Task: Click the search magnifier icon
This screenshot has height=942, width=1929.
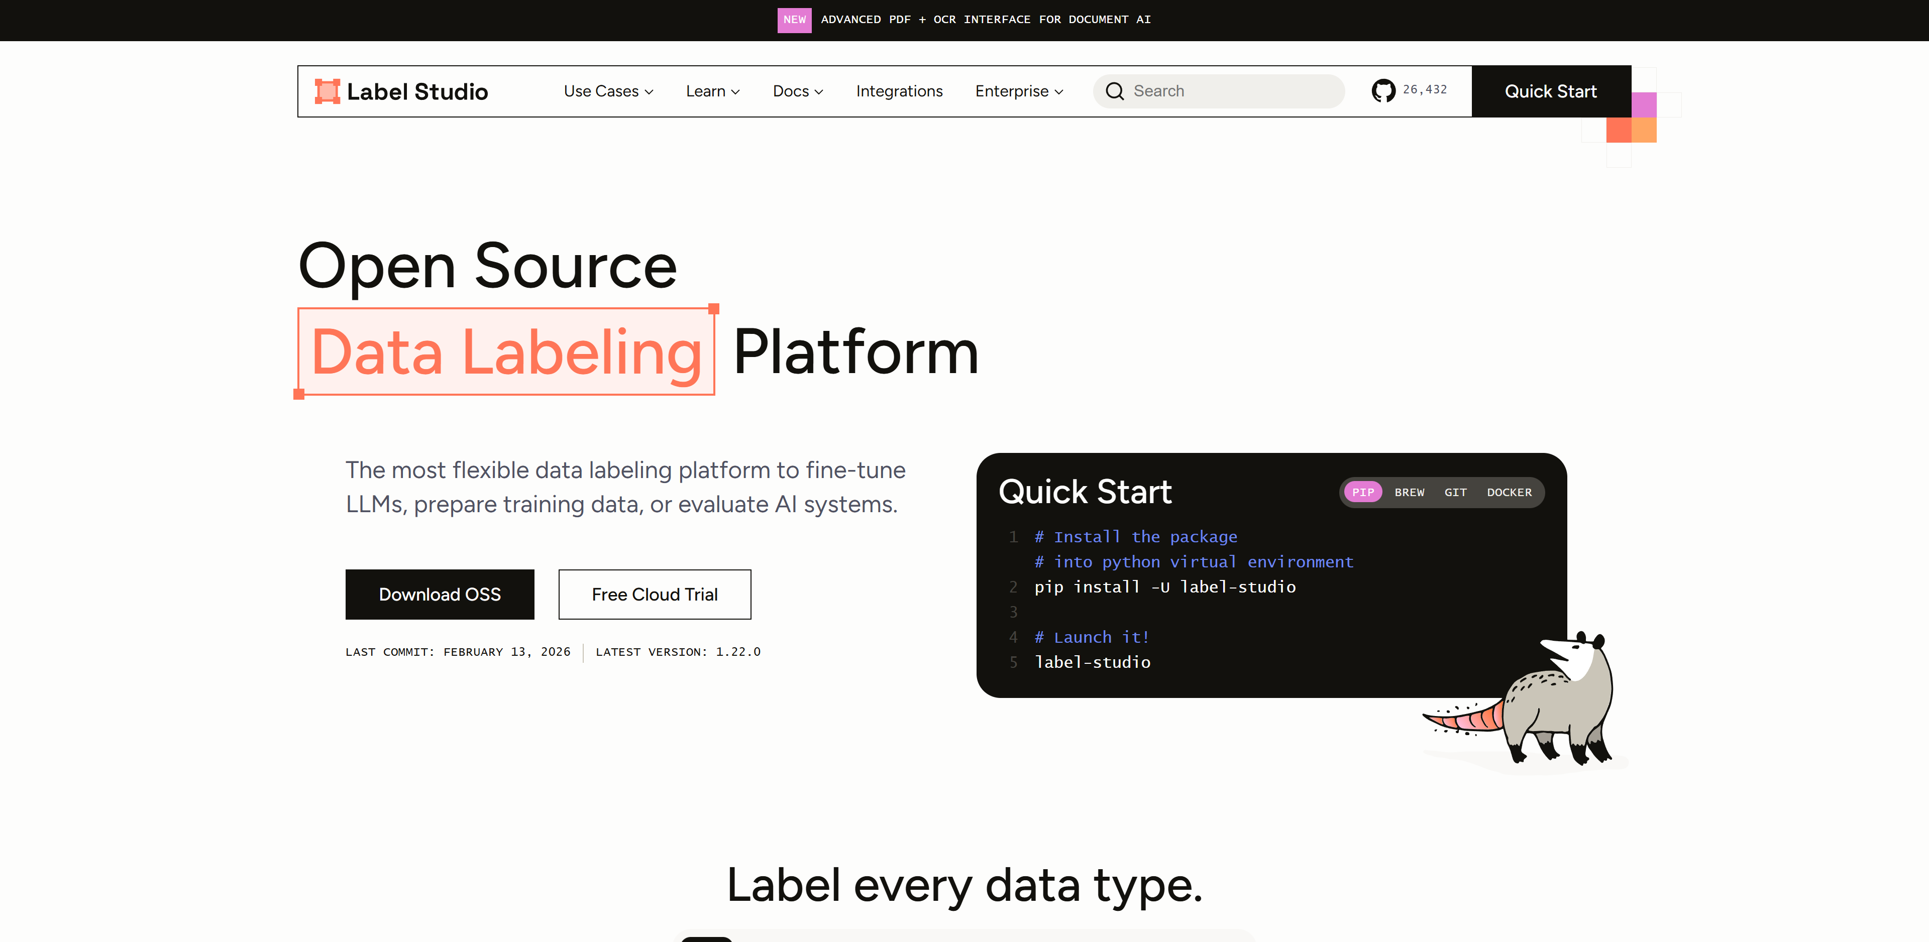Action: [x=1114, y=91]
